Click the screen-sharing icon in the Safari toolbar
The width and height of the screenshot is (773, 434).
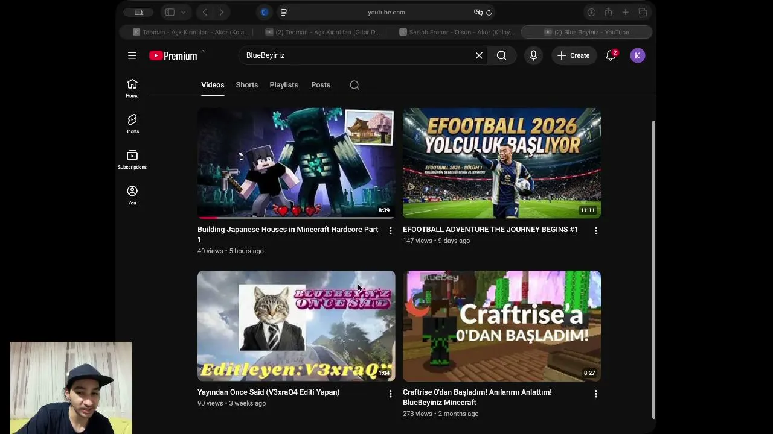click(x=138, y=12)
